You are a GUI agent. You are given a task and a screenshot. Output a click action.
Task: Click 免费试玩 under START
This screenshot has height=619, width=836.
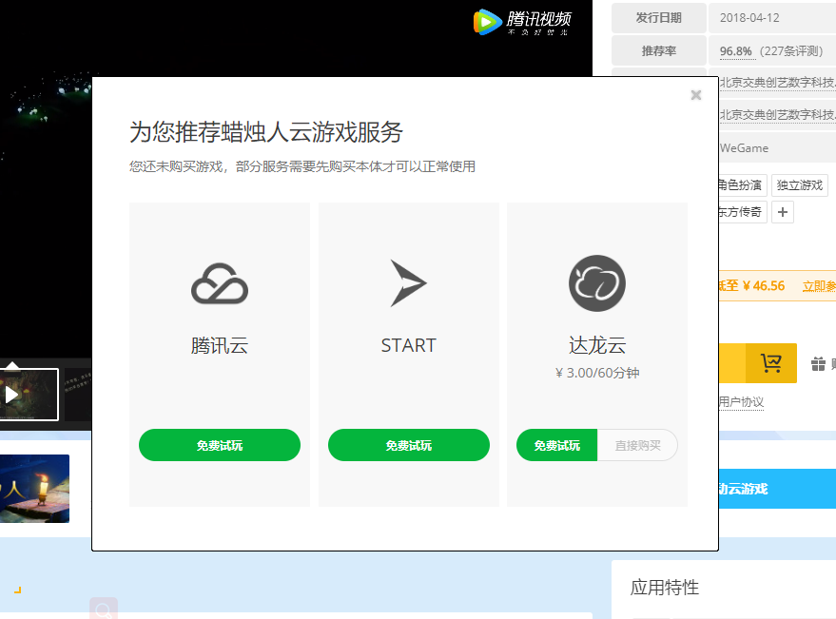408,444
